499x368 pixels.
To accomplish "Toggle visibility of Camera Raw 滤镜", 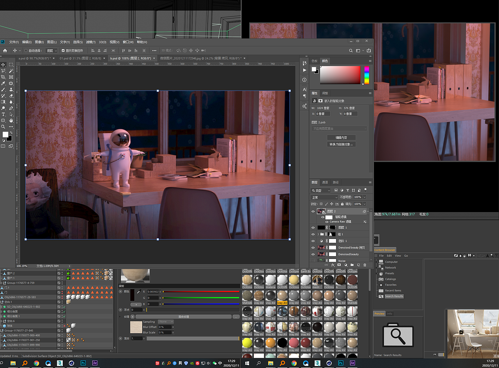I will 327,221.
